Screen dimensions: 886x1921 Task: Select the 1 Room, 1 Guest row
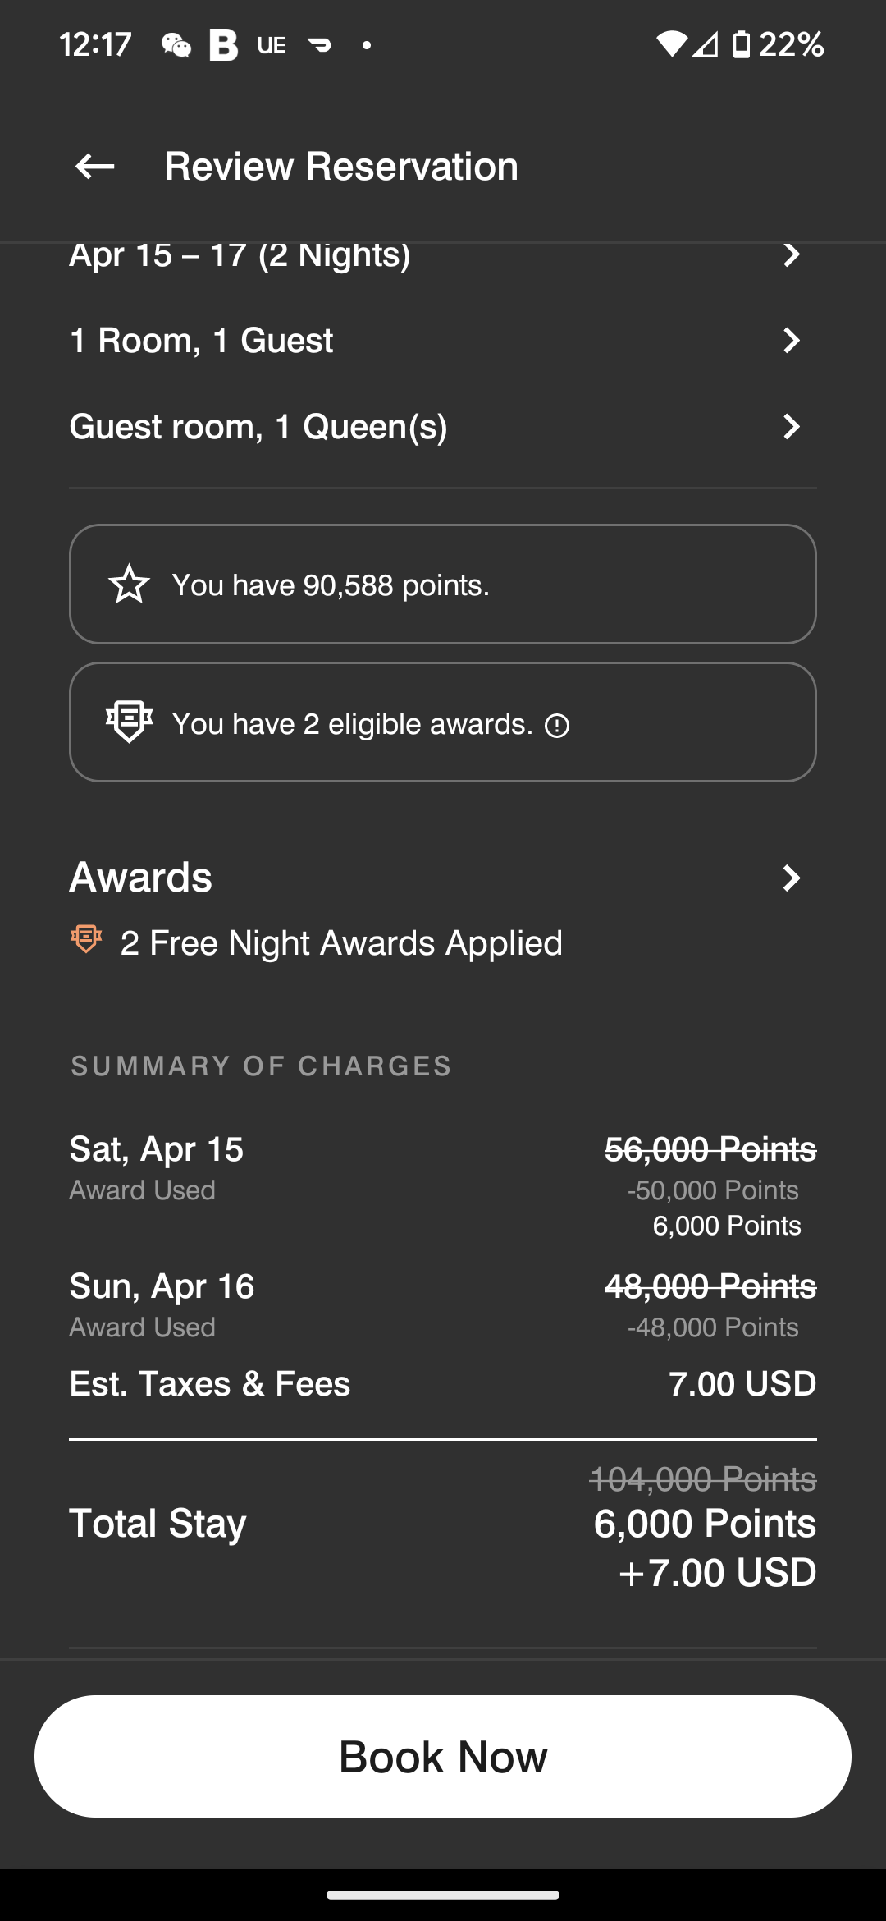[x=202, y=340]
